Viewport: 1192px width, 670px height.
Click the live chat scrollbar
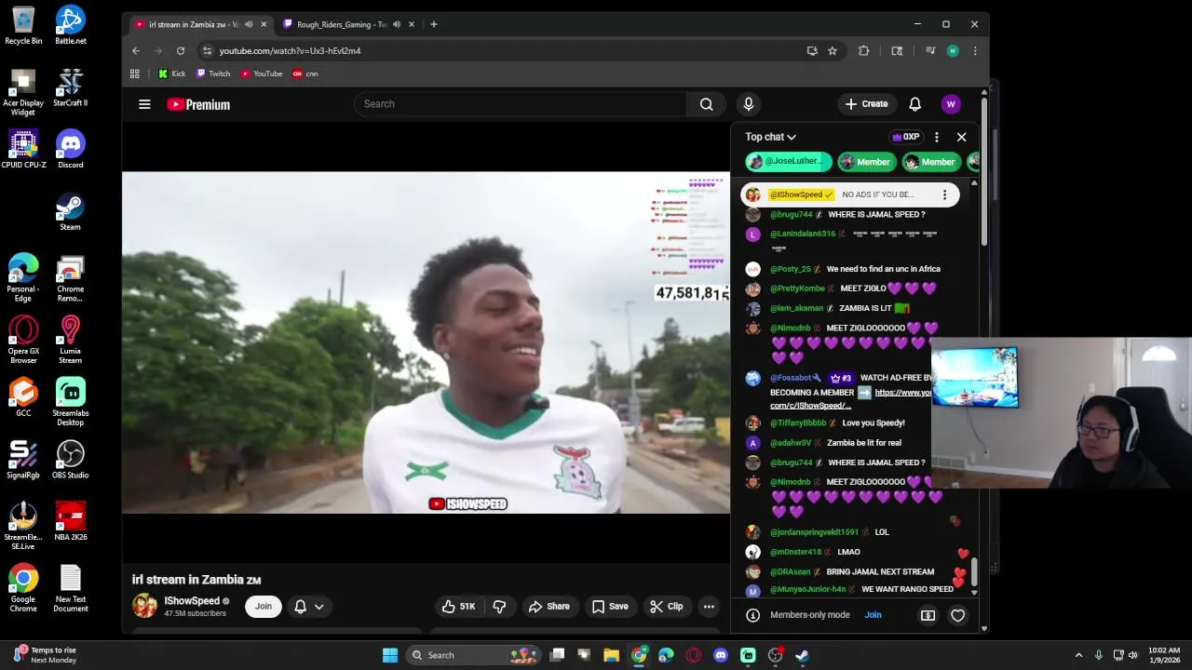(974, 572)
